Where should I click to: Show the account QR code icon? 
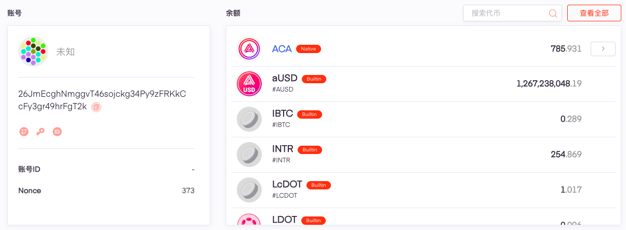pos(24,132)
